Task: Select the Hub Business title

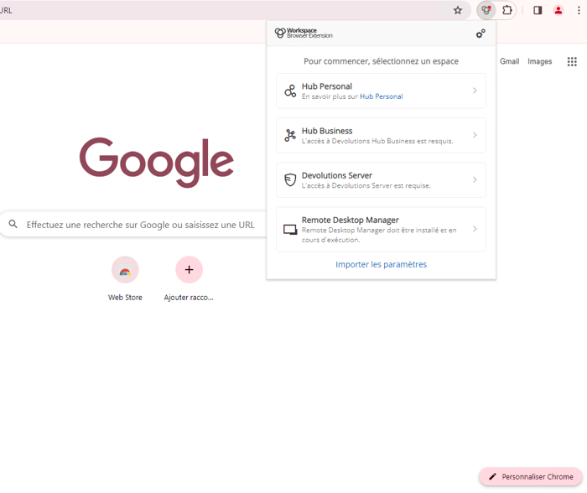Action: [327, 131]
